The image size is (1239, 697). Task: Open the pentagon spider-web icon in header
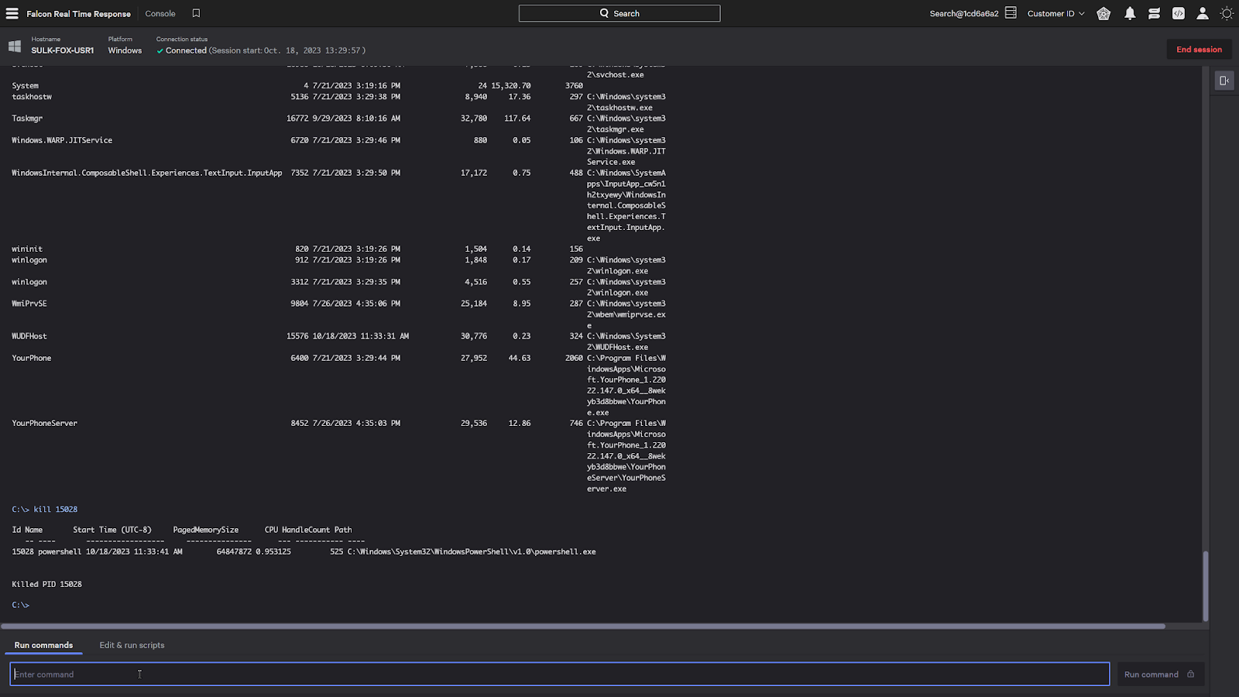tap(1103, 13)
